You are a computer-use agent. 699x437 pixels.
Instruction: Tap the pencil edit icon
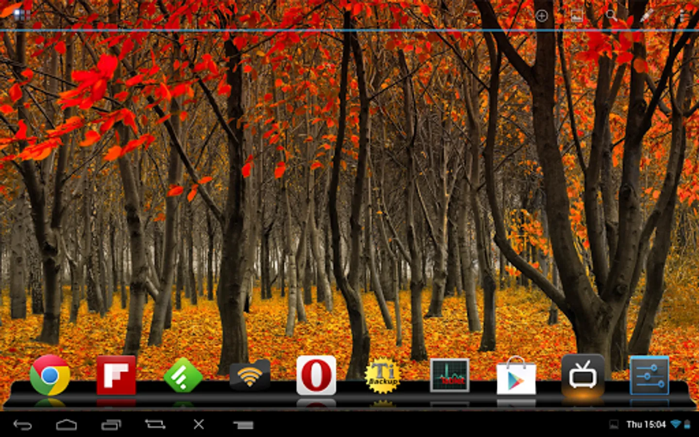646,16
